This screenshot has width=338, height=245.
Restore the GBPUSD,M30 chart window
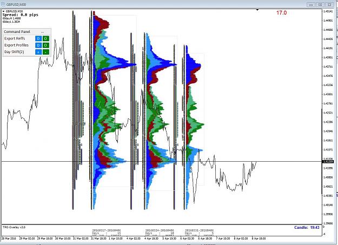[x=320, y=4]
